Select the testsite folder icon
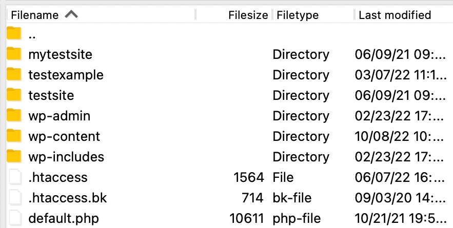Screen dimensions: 453x228 [x=14, y=95]
